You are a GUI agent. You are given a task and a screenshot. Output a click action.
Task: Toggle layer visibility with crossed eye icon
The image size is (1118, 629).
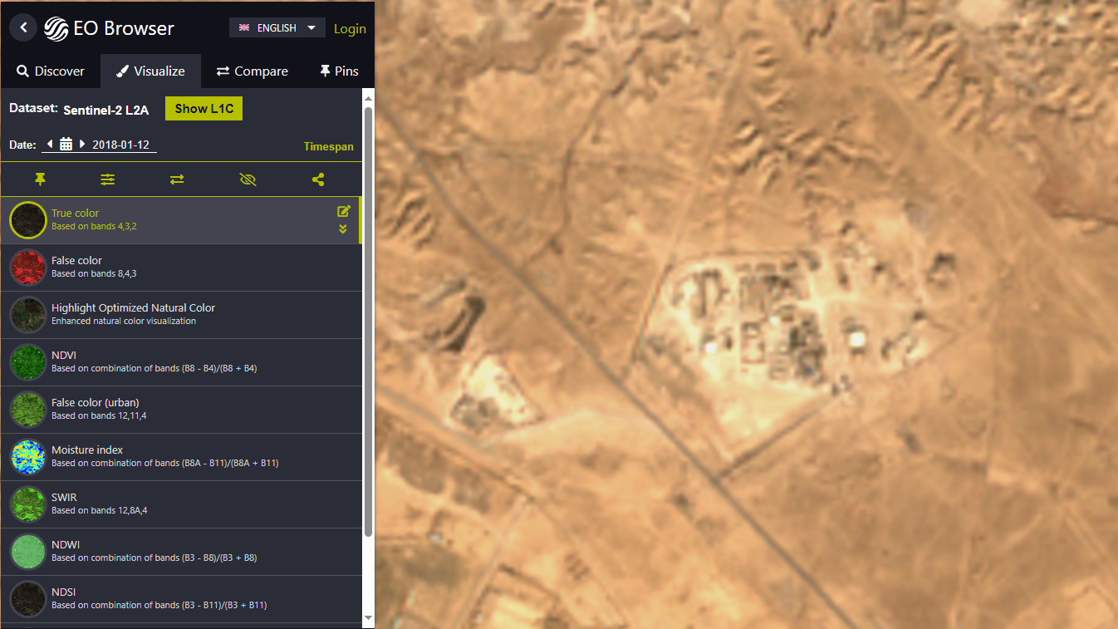click(248, 179)
